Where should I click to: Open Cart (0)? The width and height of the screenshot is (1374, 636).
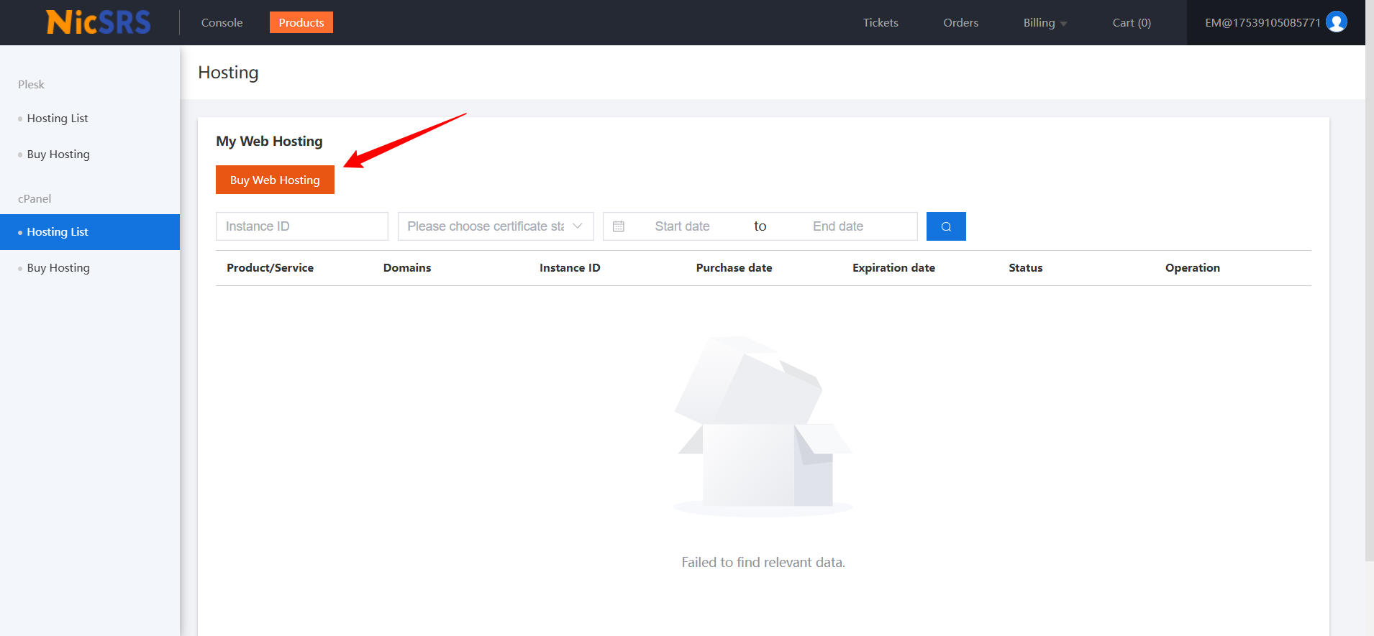pyautogui.click(x=1132, y=23)
